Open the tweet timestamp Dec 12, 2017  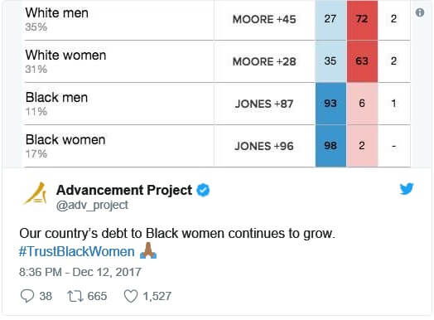80,272
